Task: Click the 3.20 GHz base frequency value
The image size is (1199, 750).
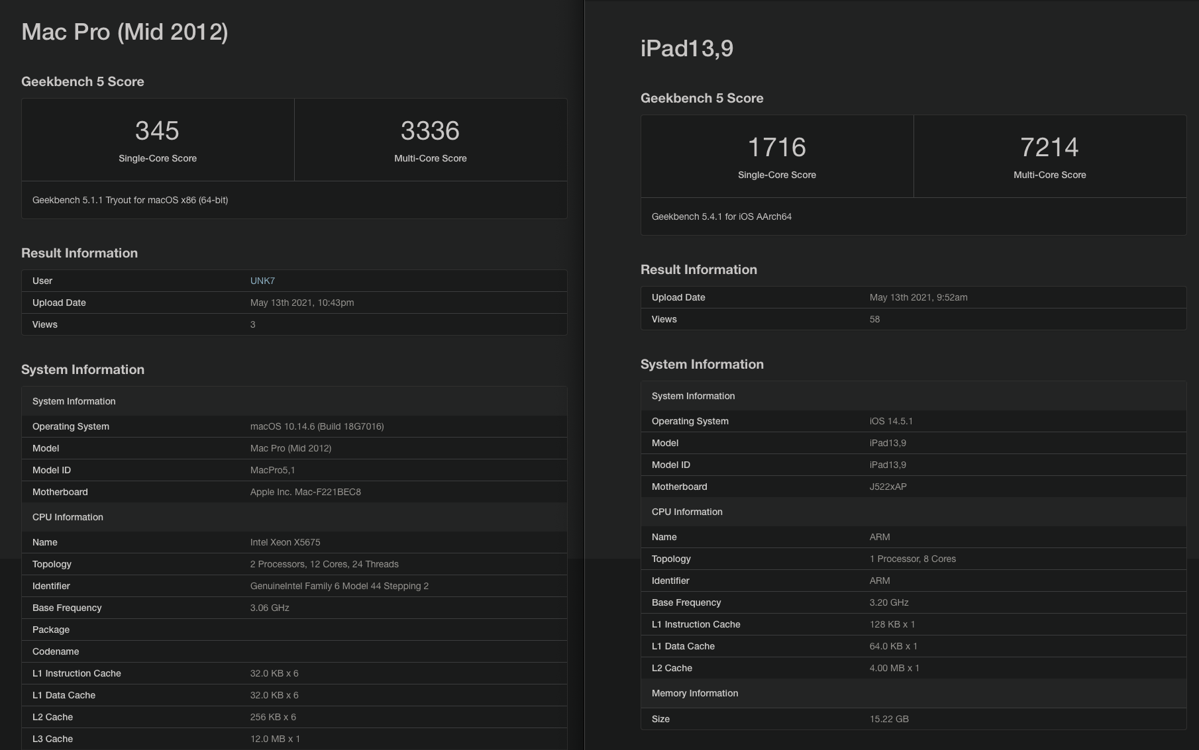Action: [889, 602]
